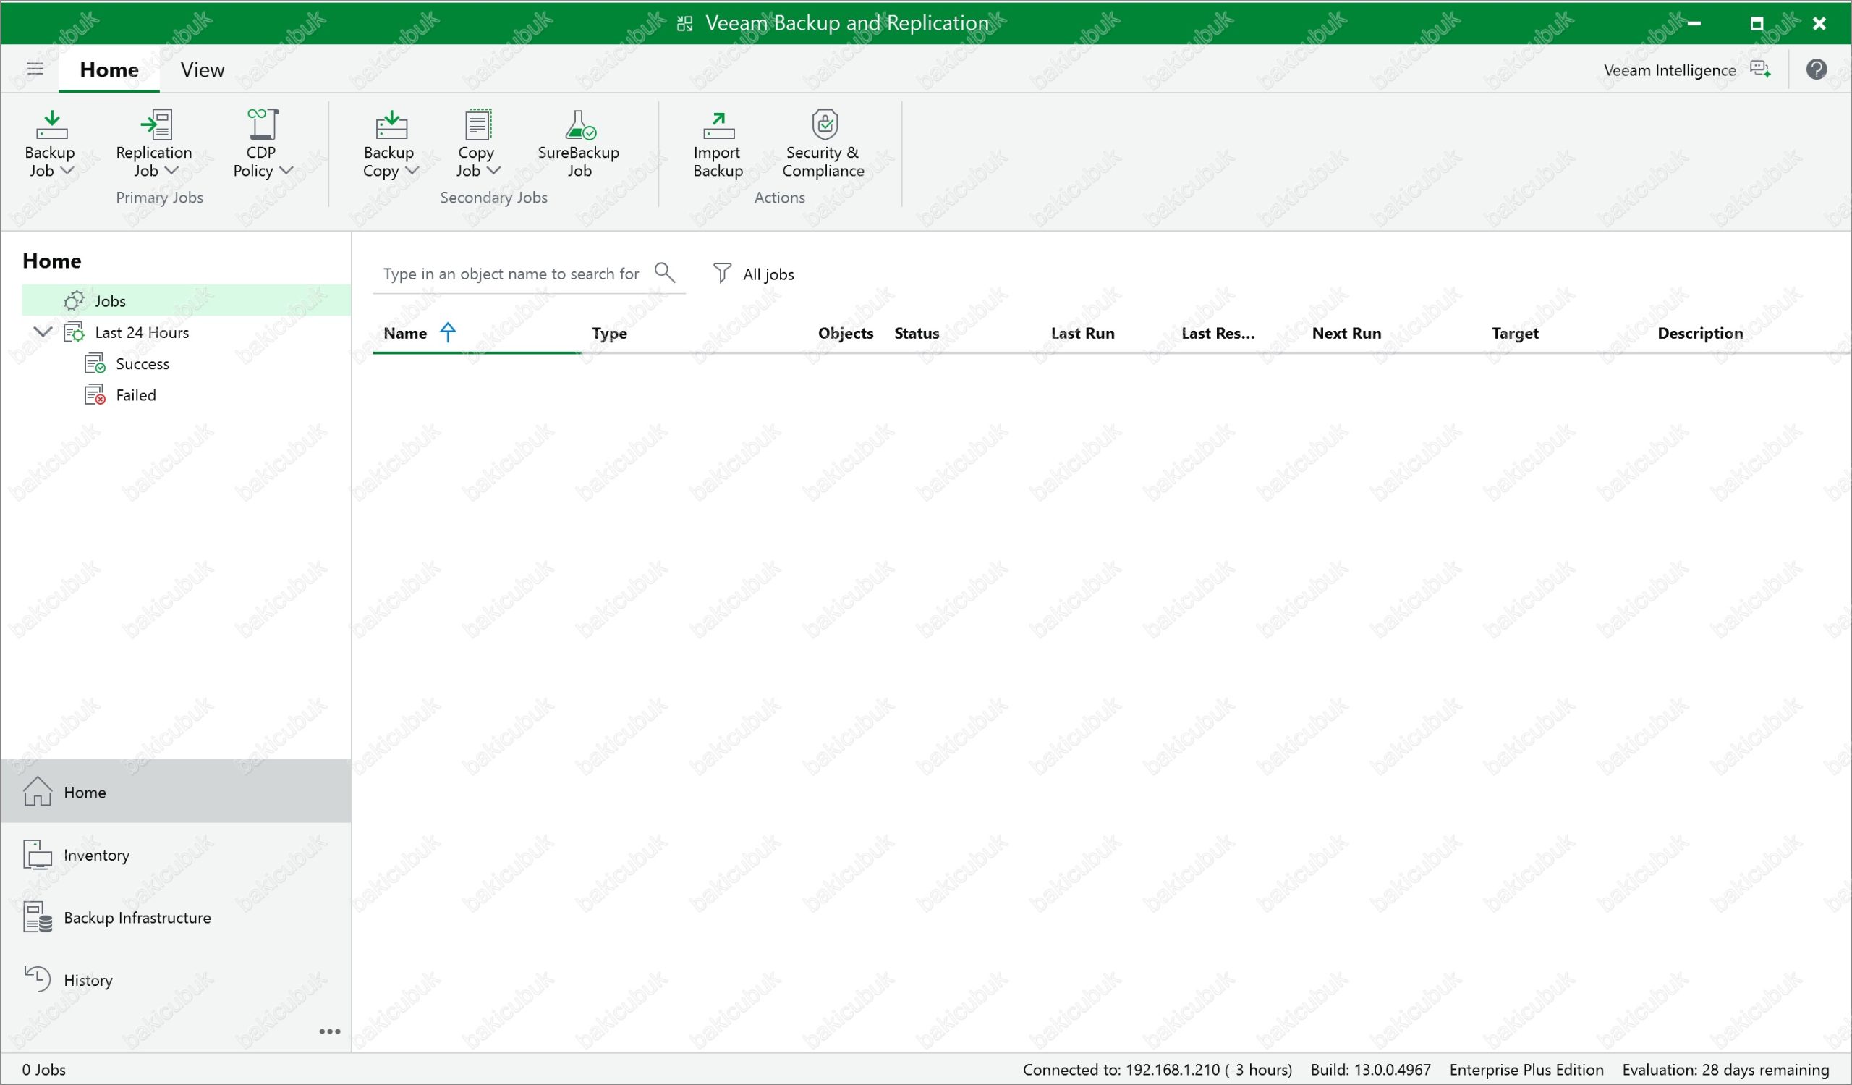
Task: Collapse the Last 24 Hours tree node
Action: coord(43,332)
